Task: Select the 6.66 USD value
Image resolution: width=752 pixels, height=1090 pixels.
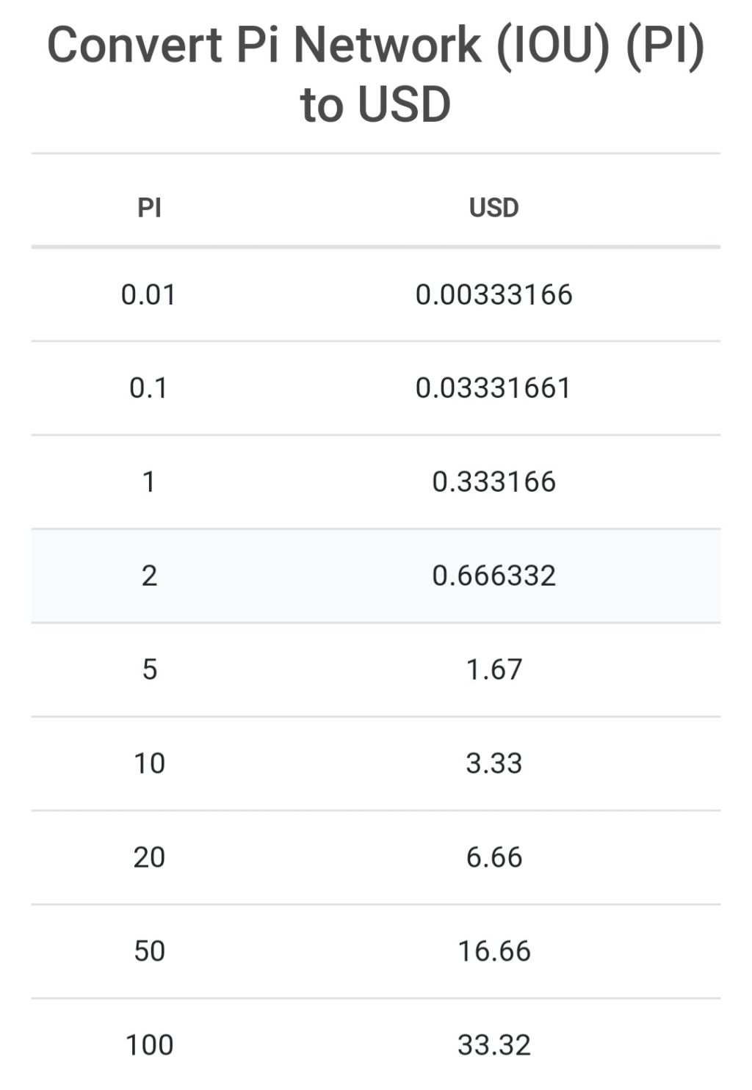Action: pyautogui.click(x=493, y=857)
